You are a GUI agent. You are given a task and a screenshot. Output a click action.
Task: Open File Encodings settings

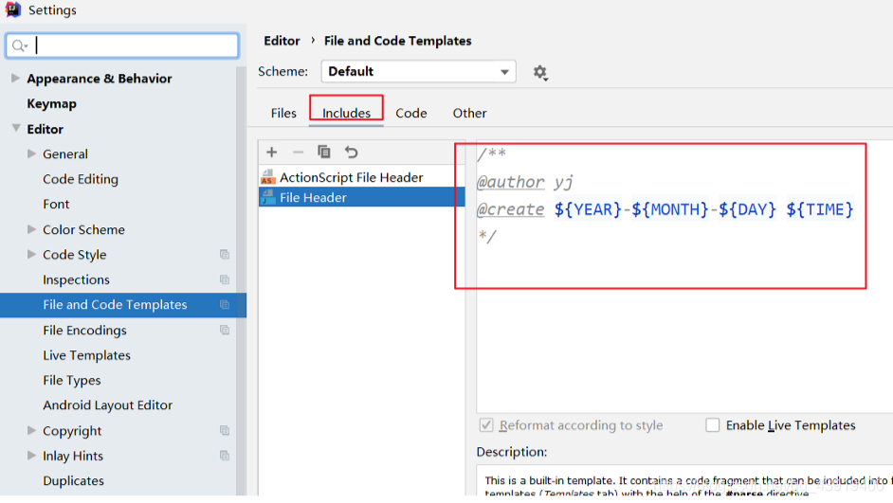[85, 330]
